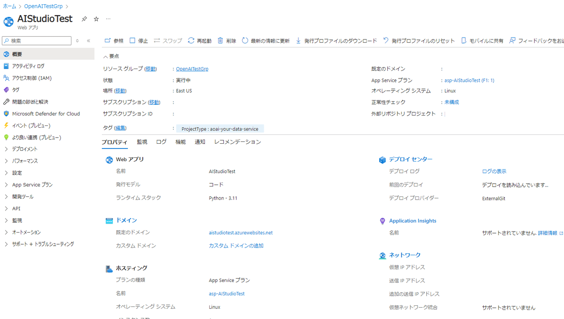Open asp-AIStudioTest link under ホスティング
Screen dimensions: 564x319
(x=227, y=294)
